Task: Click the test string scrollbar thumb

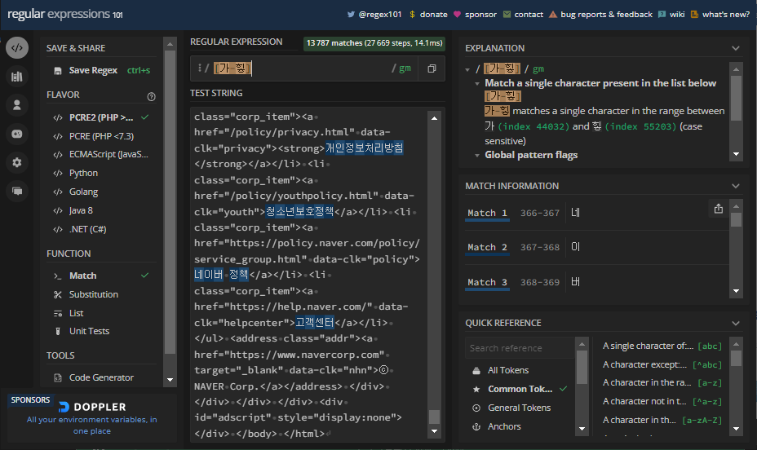Action: [x=434, y=417]
